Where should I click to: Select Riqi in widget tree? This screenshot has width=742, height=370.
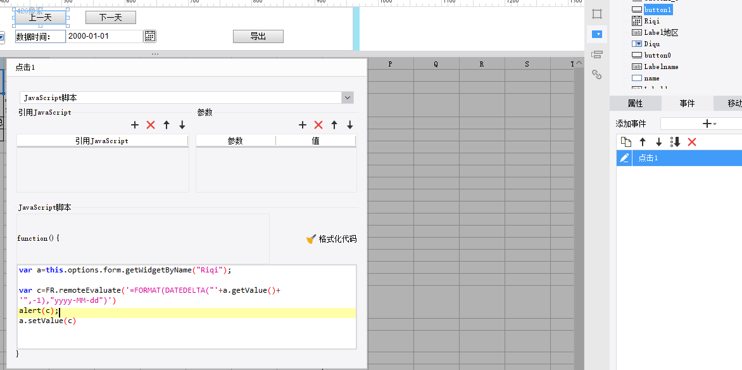(651, 21)
